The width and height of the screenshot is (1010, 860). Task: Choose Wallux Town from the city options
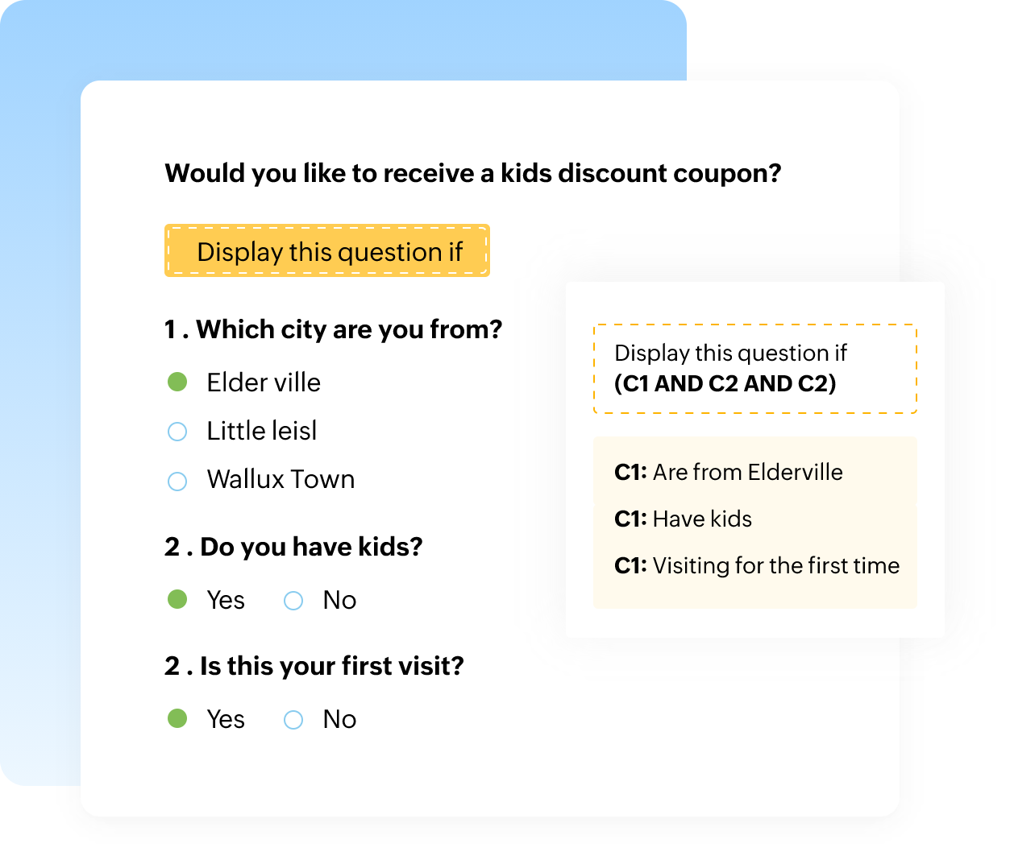177,481
